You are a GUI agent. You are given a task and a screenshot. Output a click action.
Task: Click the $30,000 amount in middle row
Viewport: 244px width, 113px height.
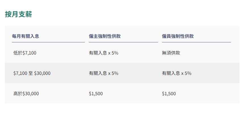tap(42, 73)
